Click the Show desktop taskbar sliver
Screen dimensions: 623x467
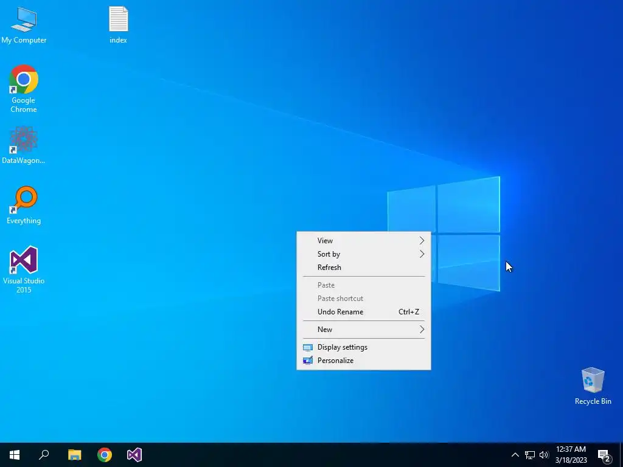point(621,455)
